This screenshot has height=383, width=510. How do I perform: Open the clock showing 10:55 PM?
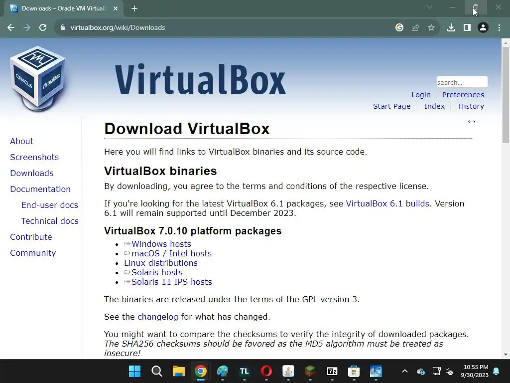click(x=475, y=371)
